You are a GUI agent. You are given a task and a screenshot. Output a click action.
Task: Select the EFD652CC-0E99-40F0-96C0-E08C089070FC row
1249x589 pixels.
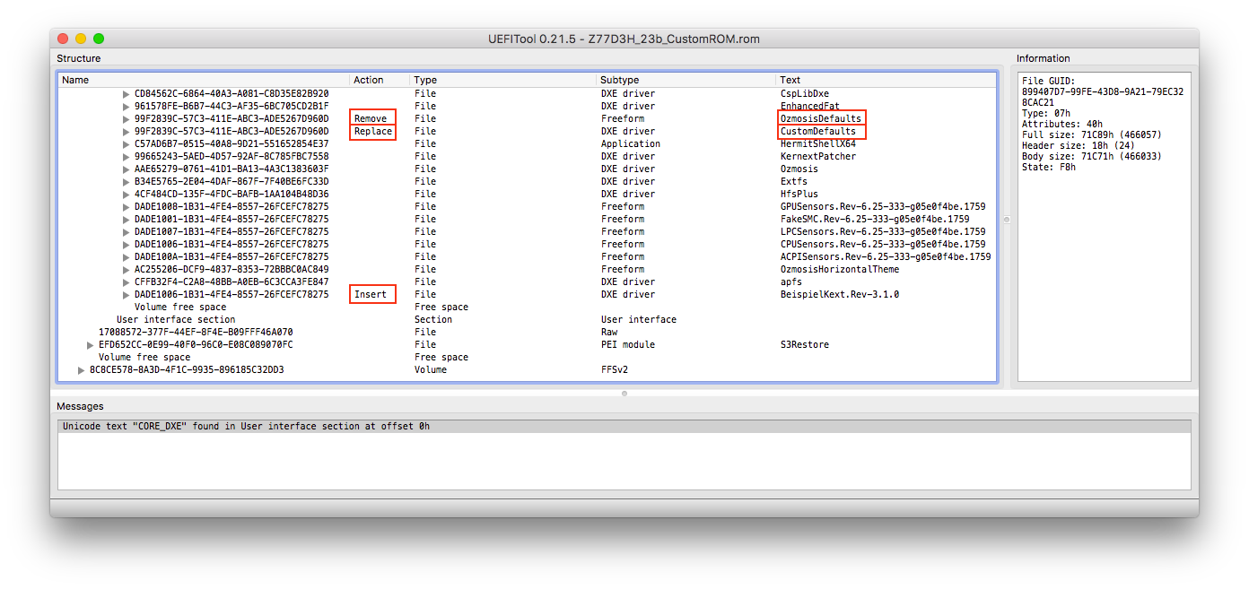coord(528,344)
